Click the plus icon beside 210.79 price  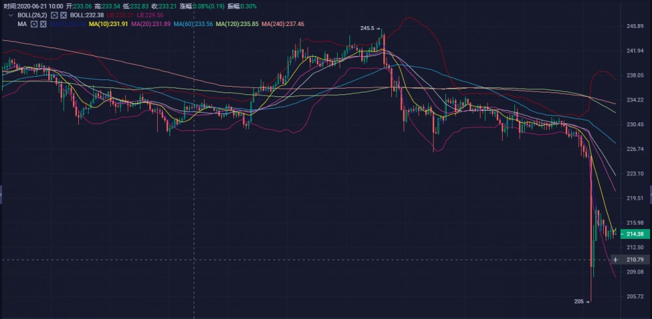(x=615, y=260)
